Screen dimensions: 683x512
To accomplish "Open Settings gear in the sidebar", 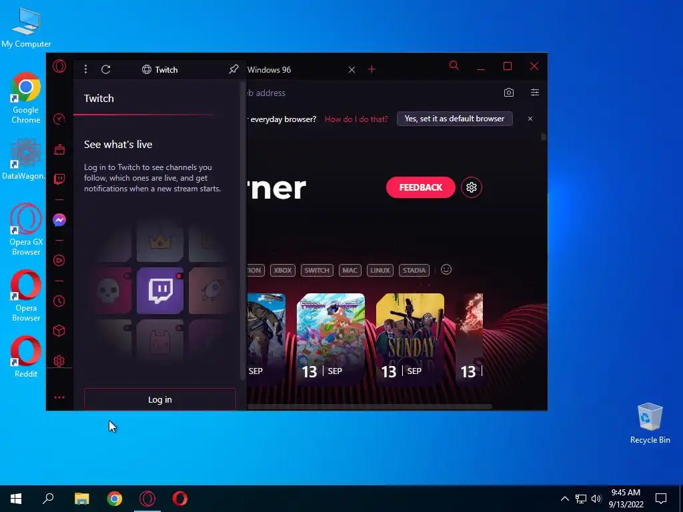I will [59, 361].
